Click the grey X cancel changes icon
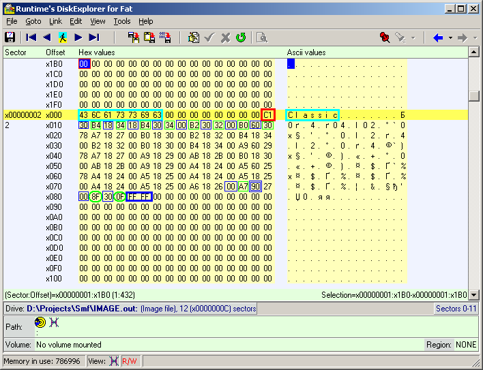Viewport: 483px width, 370px height. click(226, 37)
